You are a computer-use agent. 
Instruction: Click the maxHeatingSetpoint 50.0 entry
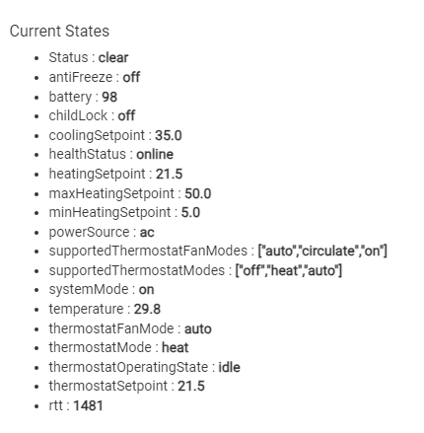click(x=130, y=193)
